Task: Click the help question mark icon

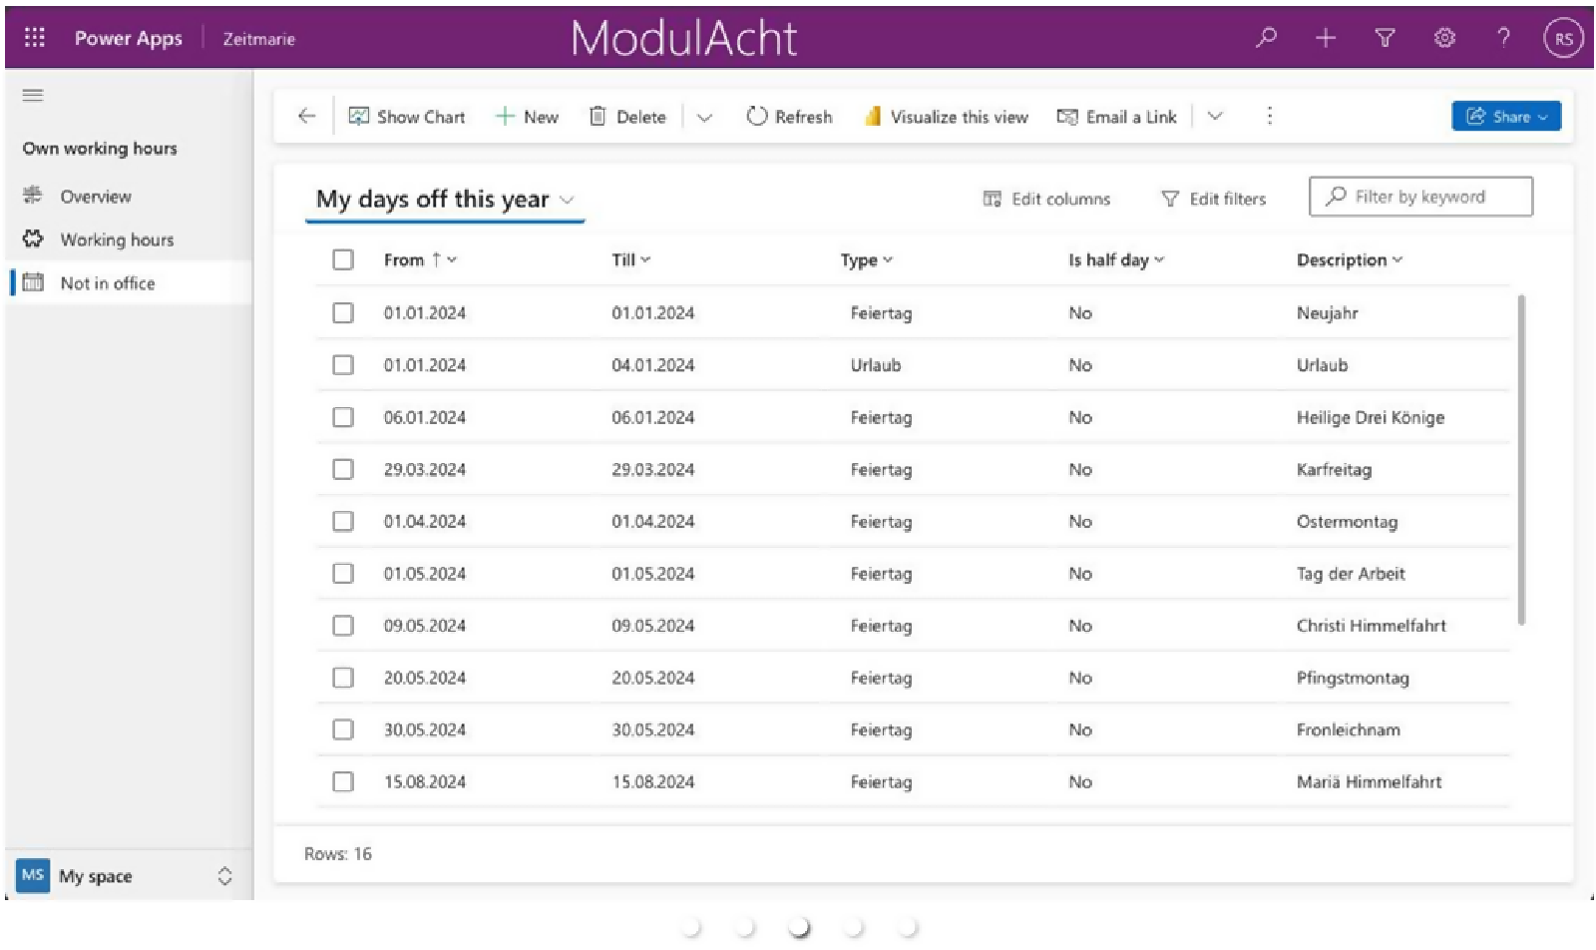Action: [x=1503, y=38]
